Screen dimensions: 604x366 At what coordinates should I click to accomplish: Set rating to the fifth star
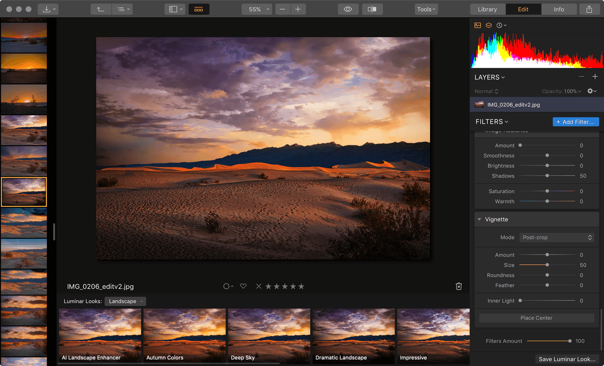301,286
